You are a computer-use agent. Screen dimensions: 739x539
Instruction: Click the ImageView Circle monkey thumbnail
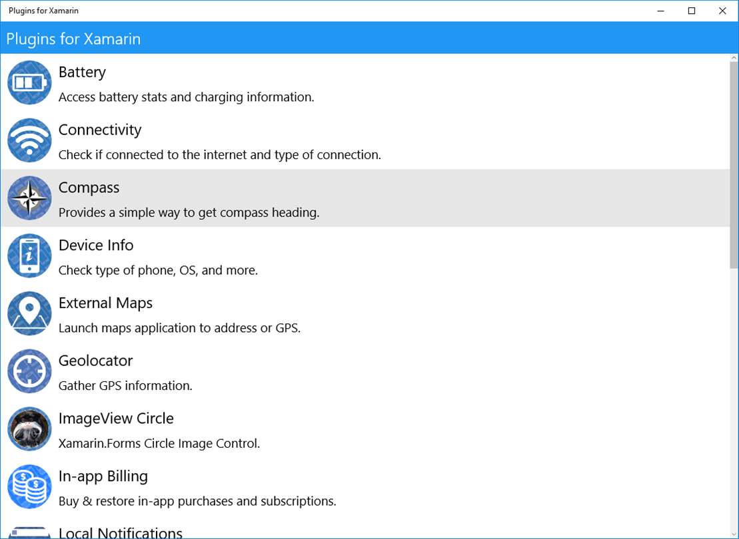29,429
